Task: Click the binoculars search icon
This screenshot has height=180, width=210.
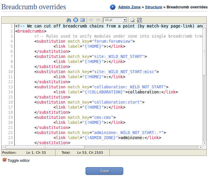Action: (69, 20)
